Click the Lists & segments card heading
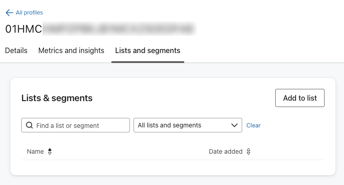Viewport: 344px width, 185px height. [x=57, y=98]
